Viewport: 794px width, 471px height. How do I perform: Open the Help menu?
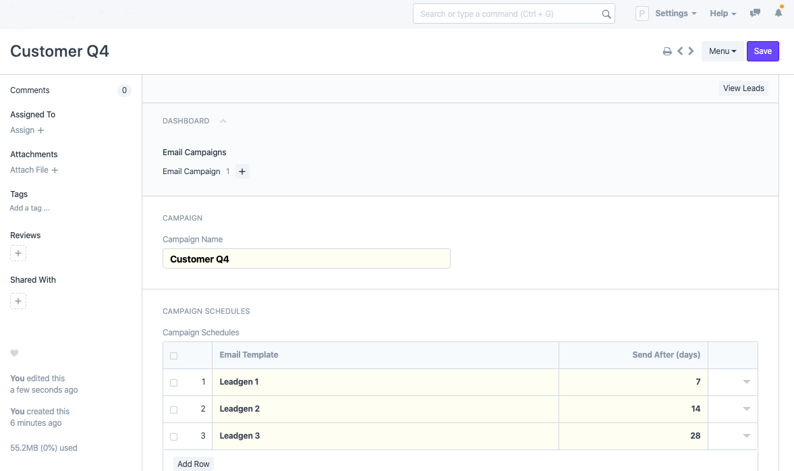coord(722,13)
